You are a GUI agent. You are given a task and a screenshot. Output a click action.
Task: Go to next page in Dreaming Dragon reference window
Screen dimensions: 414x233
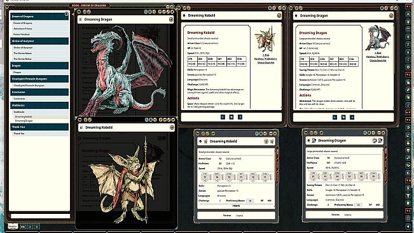pos(352,117)
